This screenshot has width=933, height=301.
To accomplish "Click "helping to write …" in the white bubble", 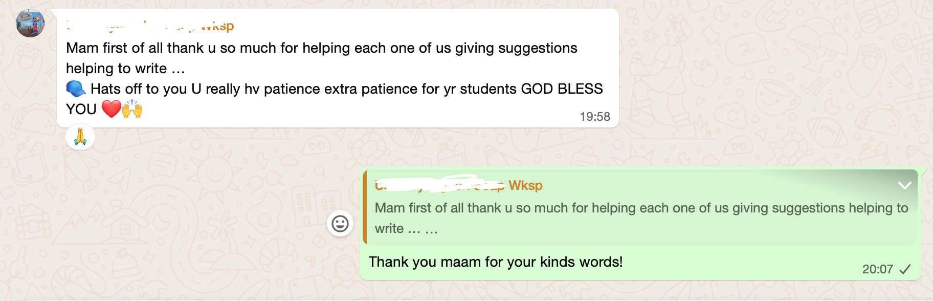I will [x=125, y=69].
